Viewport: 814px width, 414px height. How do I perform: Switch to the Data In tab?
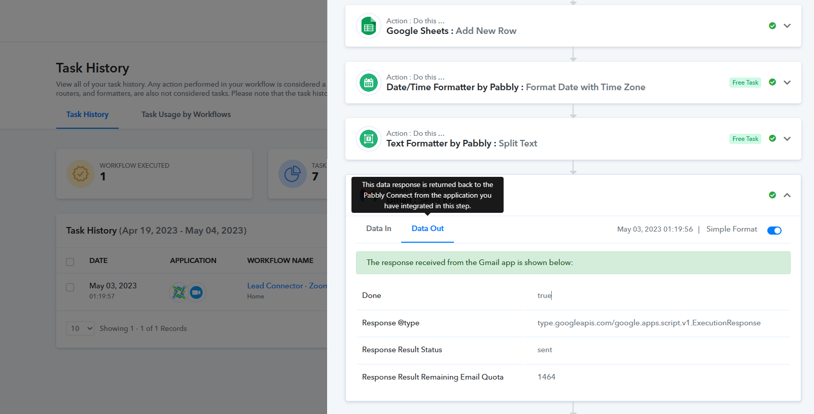[379, 229]
